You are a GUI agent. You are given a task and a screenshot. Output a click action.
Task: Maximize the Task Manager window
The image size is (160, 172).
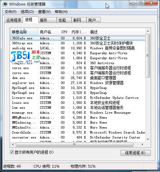point(141,3)
